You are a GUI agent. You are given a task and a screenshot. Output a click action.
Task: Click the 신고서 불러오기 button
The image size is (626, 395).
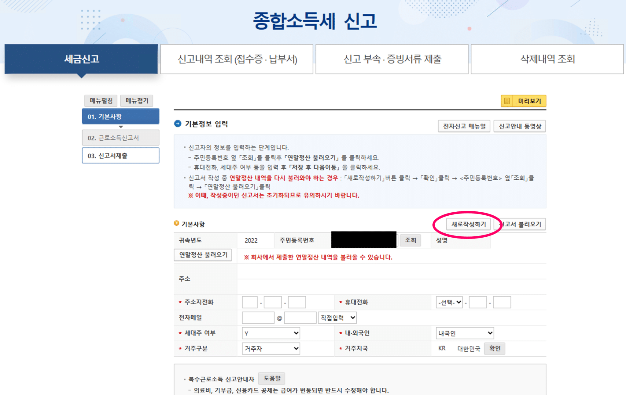tap(520, 224)
